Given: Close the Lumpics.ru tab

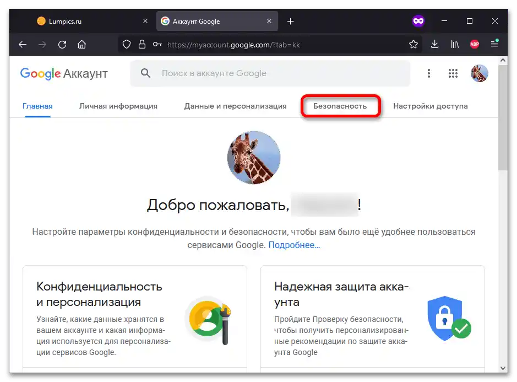Looking at the screenshot, I should pos(145,21).
